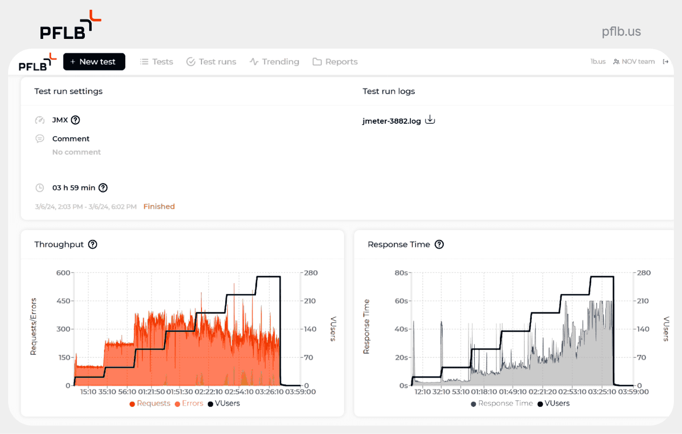The width and height of the screenshot is (682, 434).
Task: Click the logout icon
Action: click(x=666, y=62)
